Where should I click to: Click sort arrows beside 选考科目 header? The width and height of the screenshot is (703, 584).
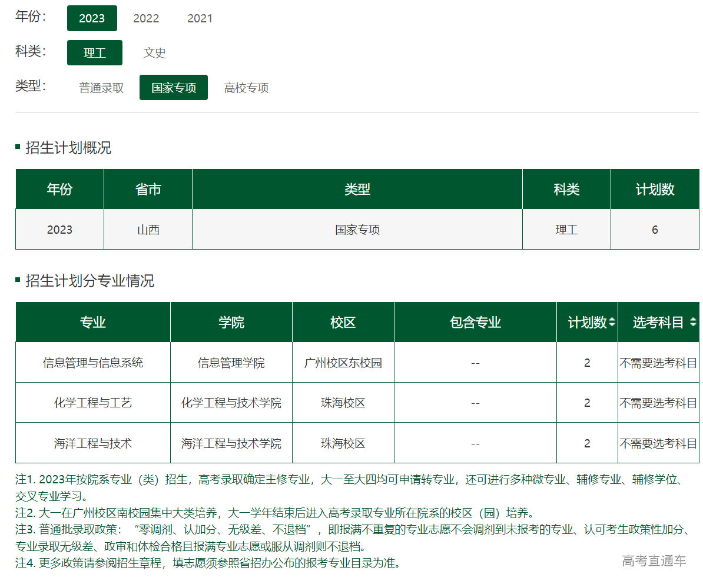point(693,323)
